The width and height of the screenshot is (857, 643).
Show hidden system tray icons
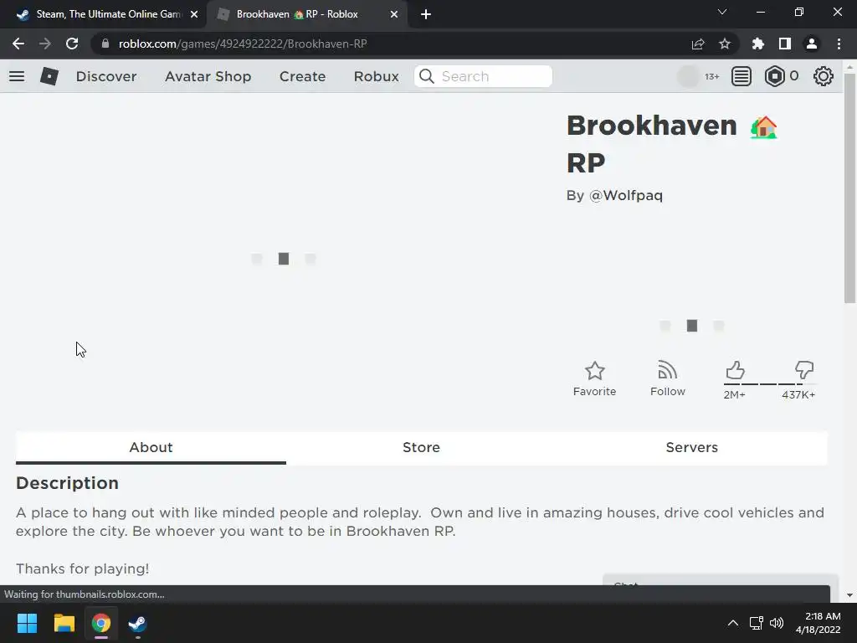[733, 623]
